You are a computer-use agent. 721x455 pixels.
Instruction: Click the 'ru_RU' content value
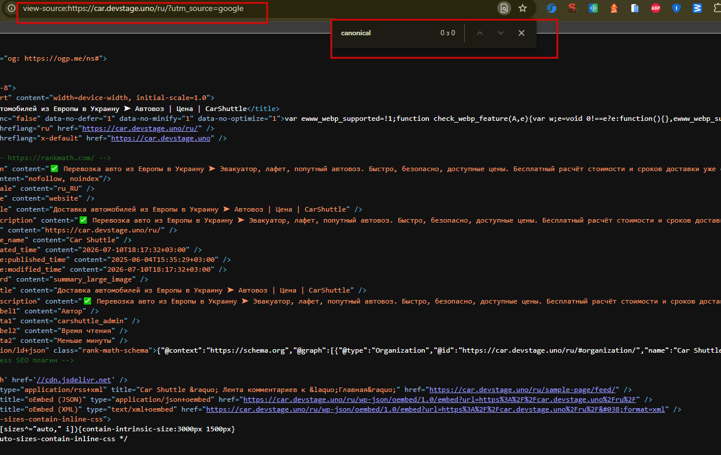68,188
